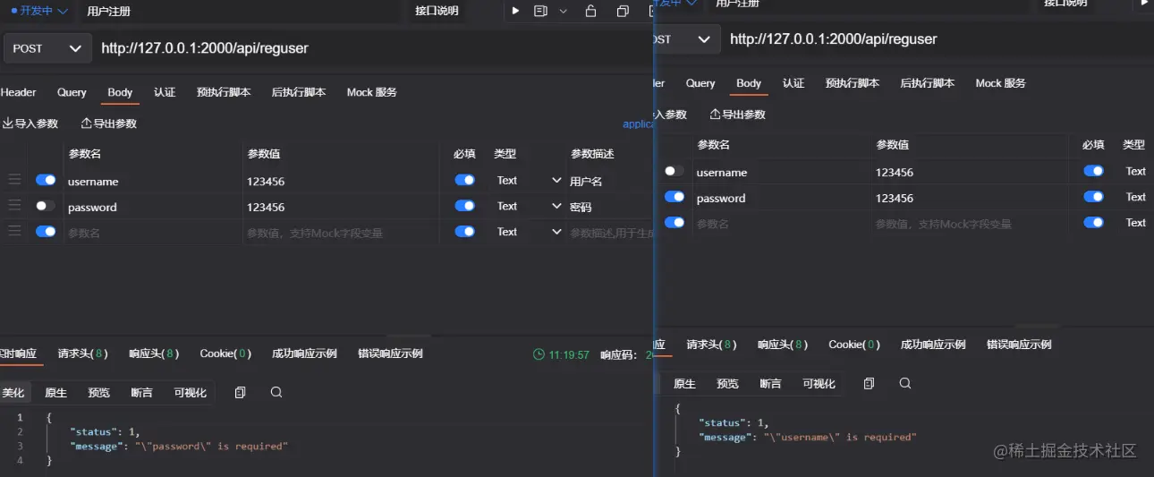1154x477 pixels.
Task: Open the Text type selector of the right username row
Action: (1135, 171)
